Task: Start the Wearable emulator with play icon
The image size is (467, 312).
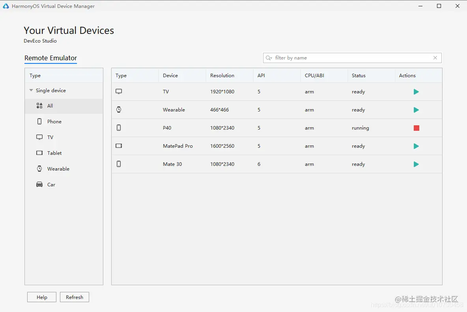Action: coord(416,110)
